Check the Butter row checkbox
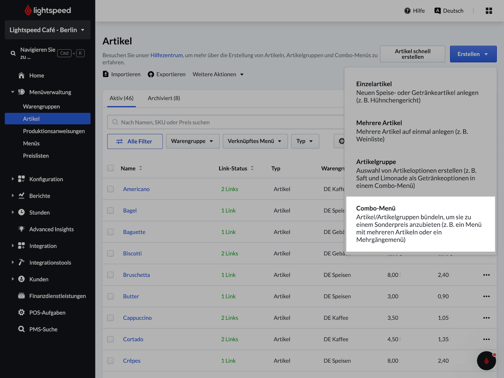Viewport: 504px width, 378px height. [111, 296]
